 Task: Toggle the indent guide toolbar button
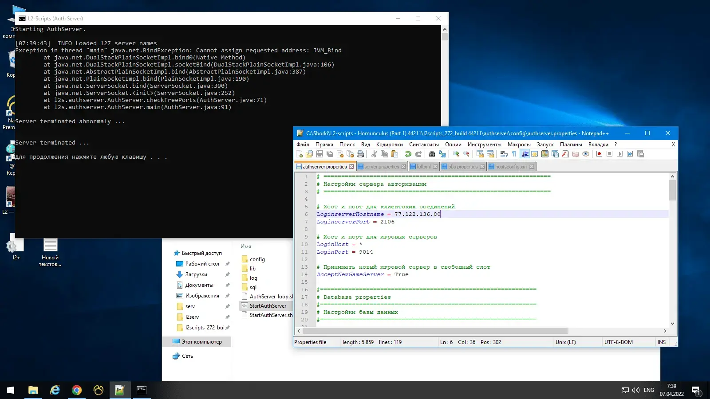point(525,154)
